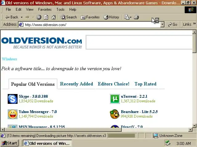Click the OLDVERSION.COM logo
The height and width of the screenshot is (147, 197).
pyautogui.click(x=42, y=43)
